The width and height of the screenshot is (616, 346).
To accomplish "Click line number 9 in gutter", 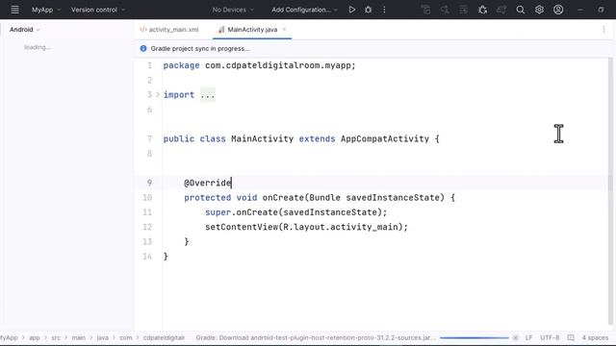I will (x=149, y=183).
